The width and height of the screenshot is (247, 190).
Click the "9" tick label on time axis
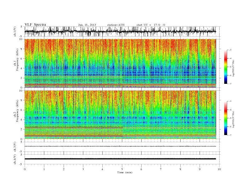coord(200,169)
